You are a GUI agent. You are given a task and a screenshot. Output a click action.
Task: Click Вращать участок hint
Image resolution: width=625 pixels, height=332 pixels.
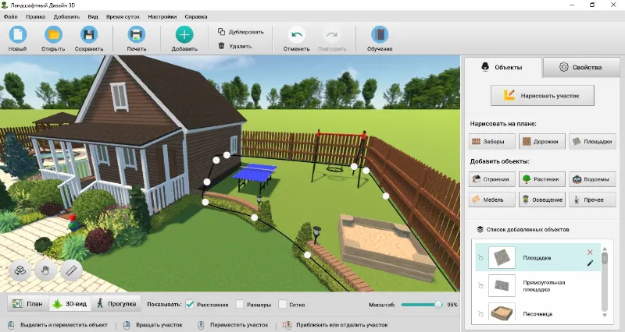pos(159,325)
